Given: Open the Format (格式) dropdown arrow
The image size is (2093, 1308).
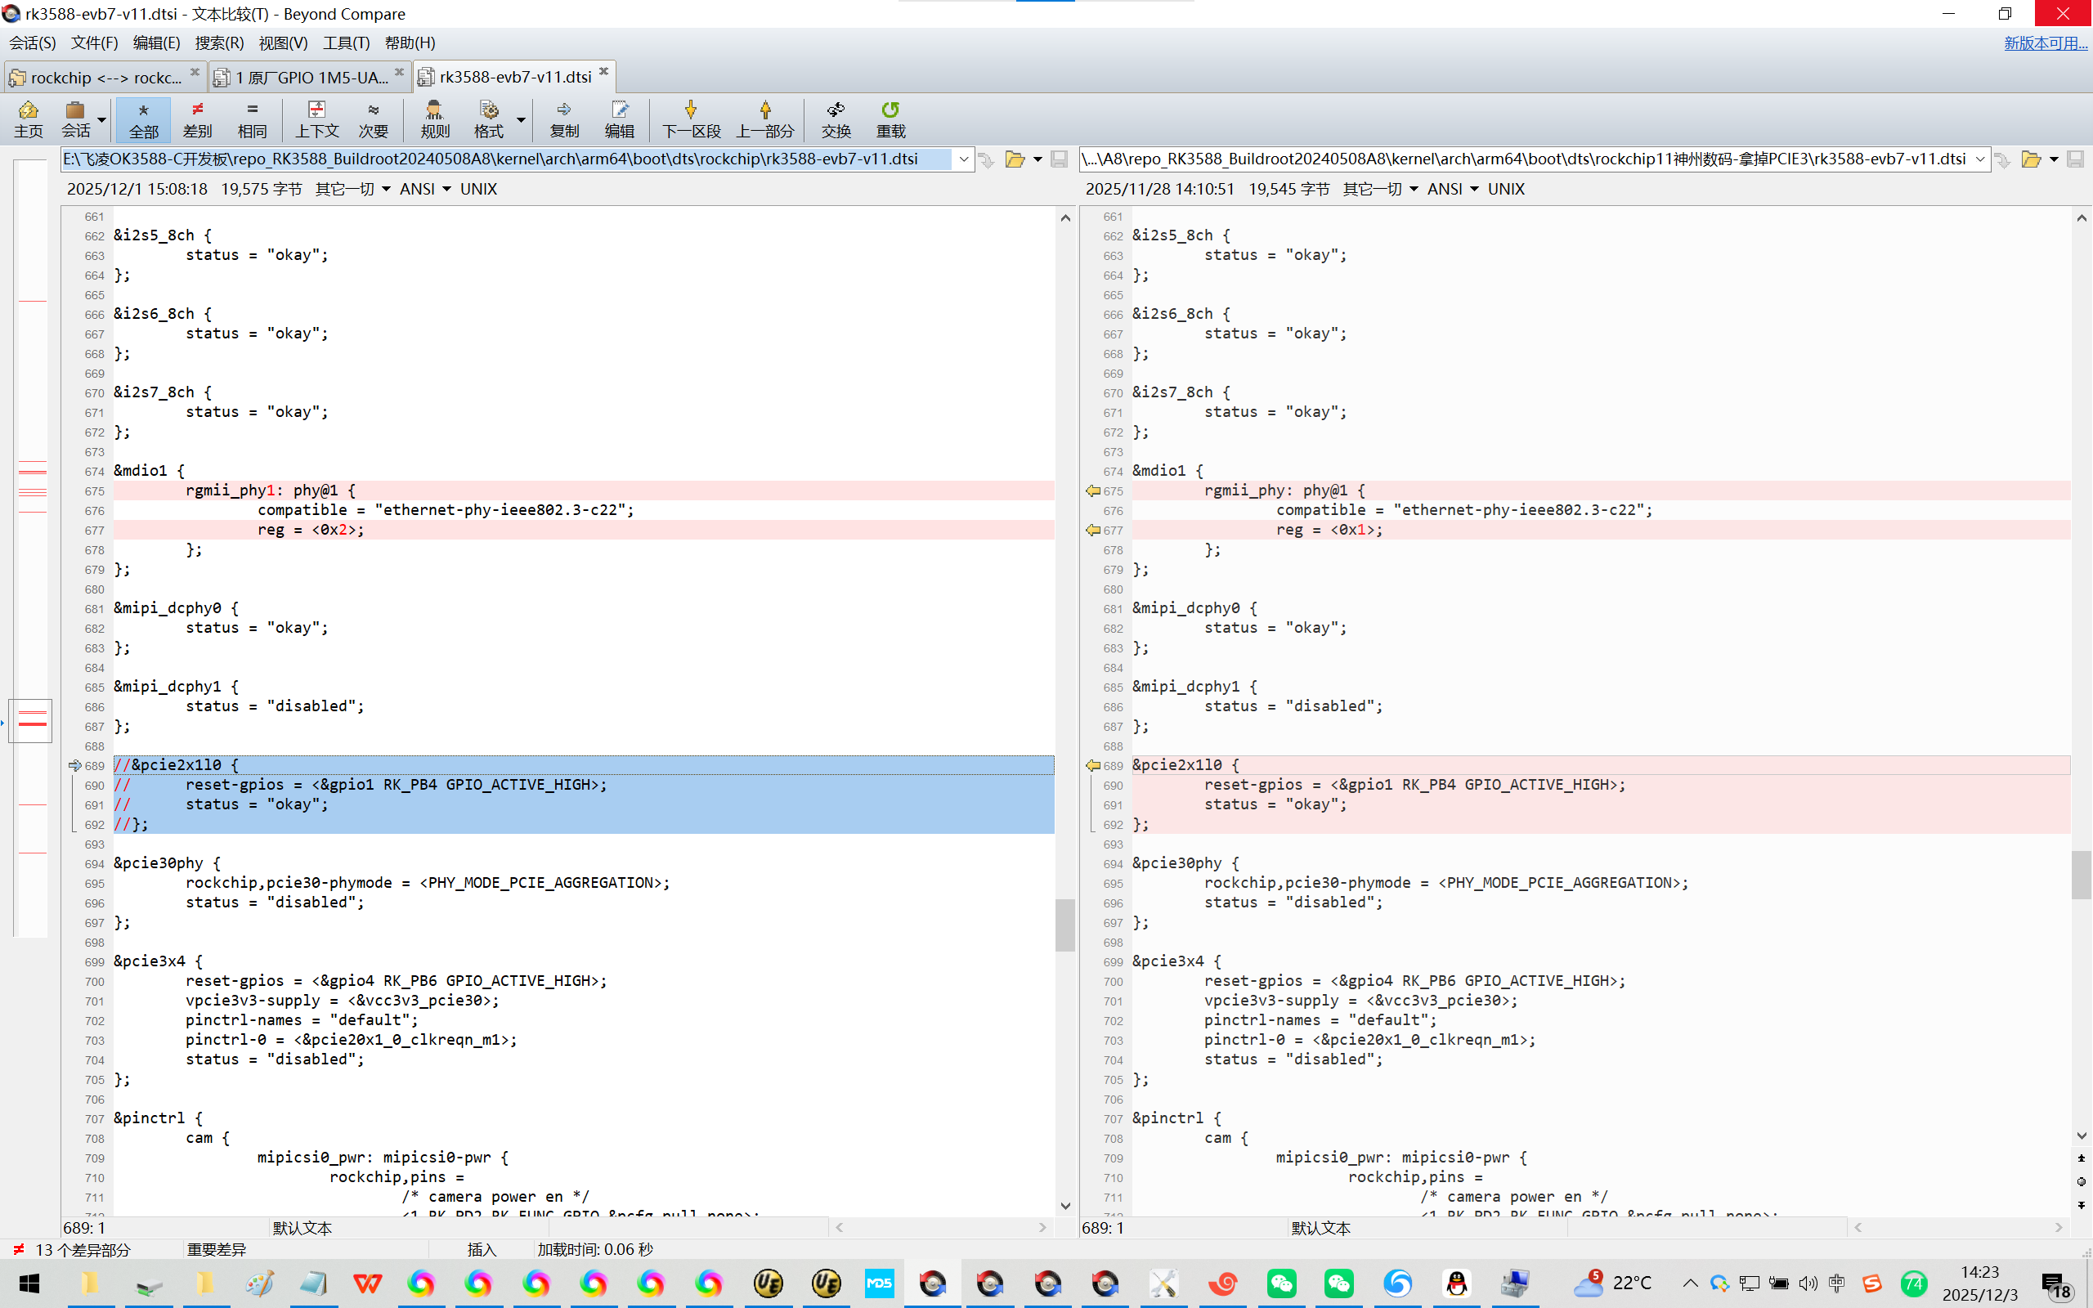Looking at the screenshot, I should (521, 119).
